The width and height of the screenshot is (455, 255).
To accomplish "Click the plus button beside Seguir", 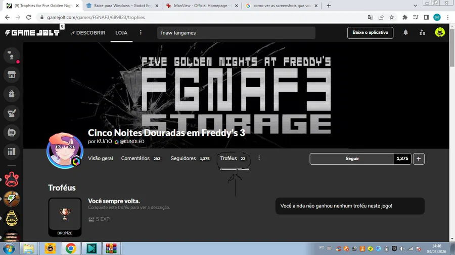I will coord(419,158).
